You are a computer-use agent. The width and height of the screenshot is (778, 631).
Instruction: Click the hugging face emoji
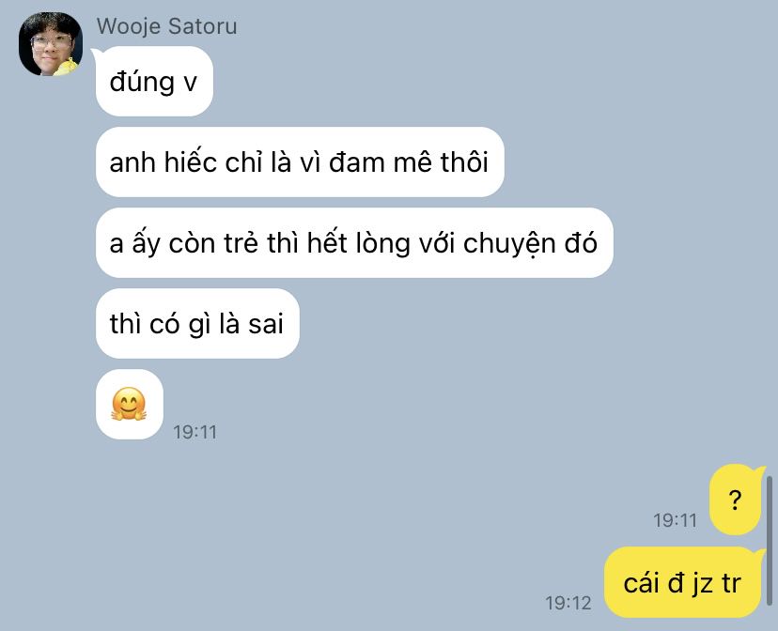click(129, 404)
